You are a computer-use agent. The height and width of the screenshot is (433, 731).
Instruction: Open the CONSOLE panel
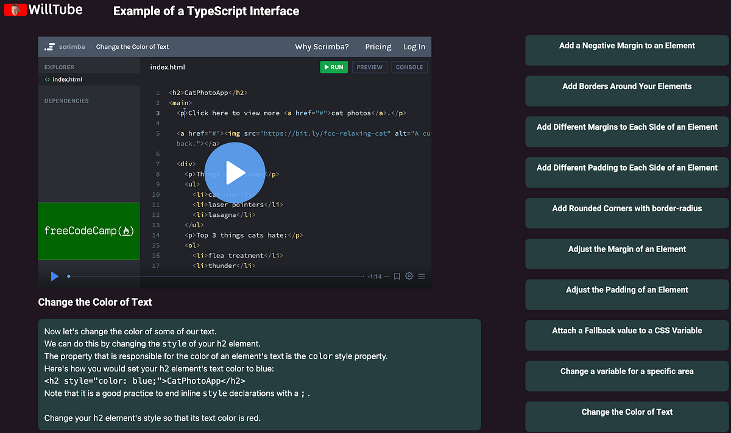pyautogui.click(x=409, y=67)
